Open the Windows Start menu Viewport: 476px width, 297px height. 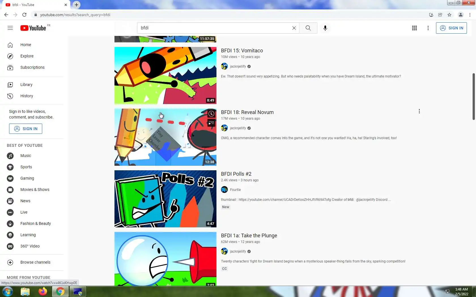click(7, 291)
